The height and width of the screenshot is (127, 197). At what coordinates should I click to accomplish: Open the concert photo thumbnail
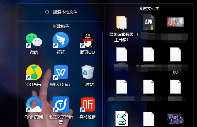coord(175,119)
